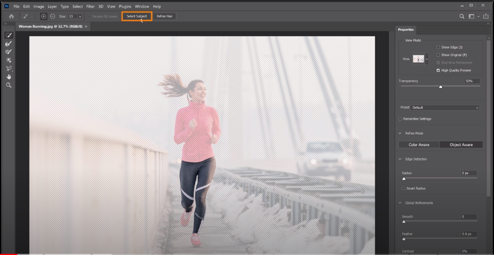Click the Refine Hair button
Screen dimensions: 494x255
pos(164,16)
